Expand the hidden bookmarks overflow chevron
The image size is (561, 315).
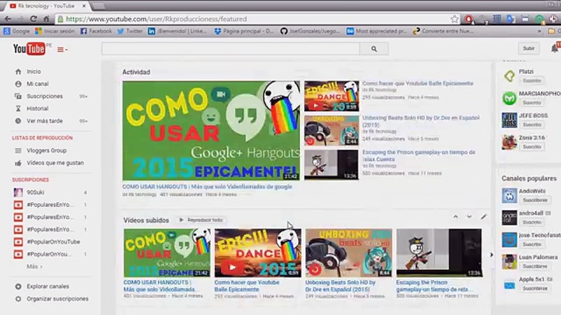pos(540,31)
